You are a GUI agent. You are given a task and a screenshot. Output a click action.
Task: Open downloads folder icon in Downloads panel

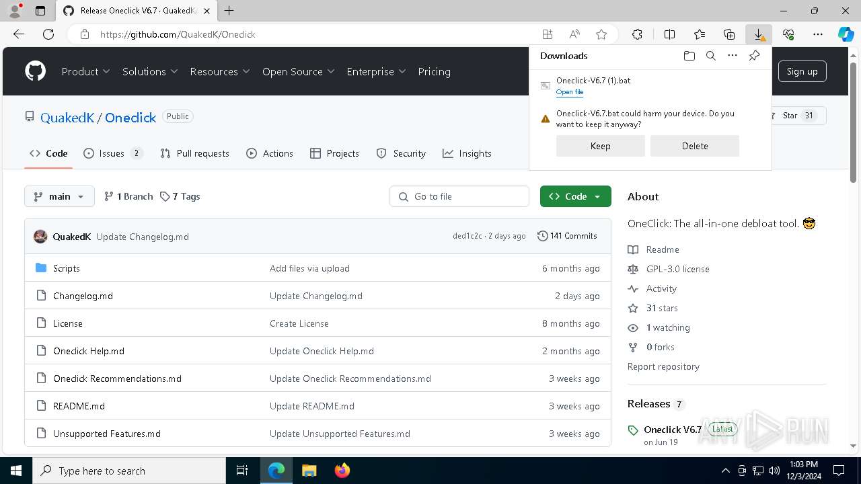[689, 56]
